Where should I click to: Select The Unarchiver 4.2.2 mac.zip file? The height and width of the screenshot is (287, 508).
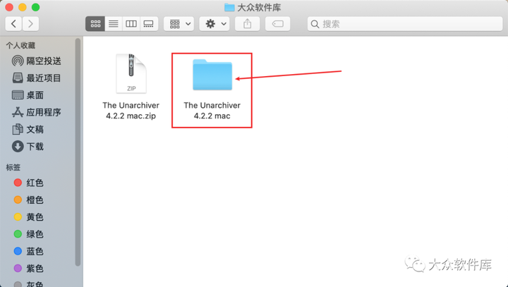click(131, 87)
